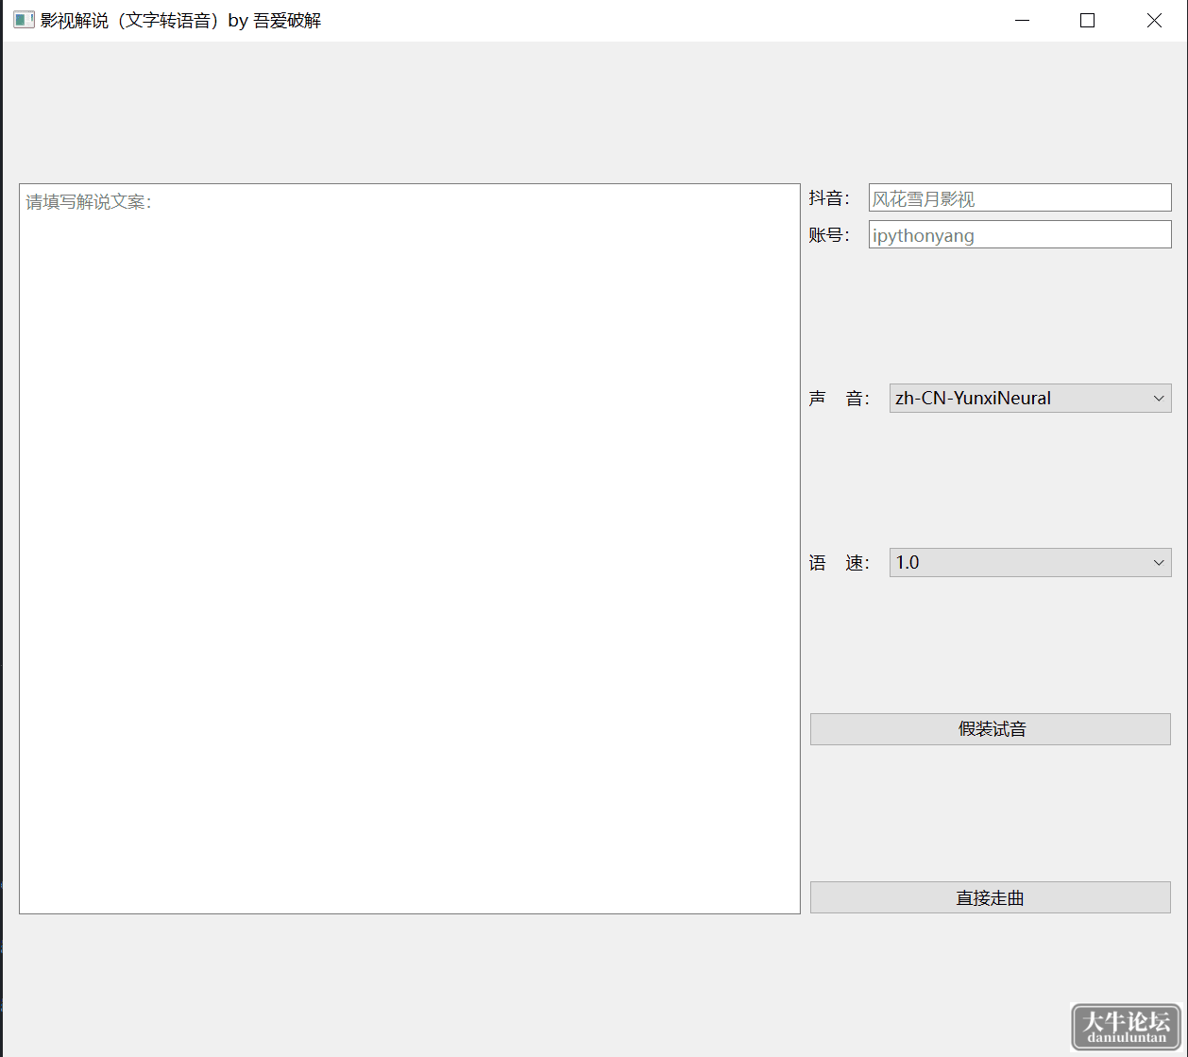Click the window title 影视解说 text
Screen dimensions: 1188x1057
pos(180,21)
